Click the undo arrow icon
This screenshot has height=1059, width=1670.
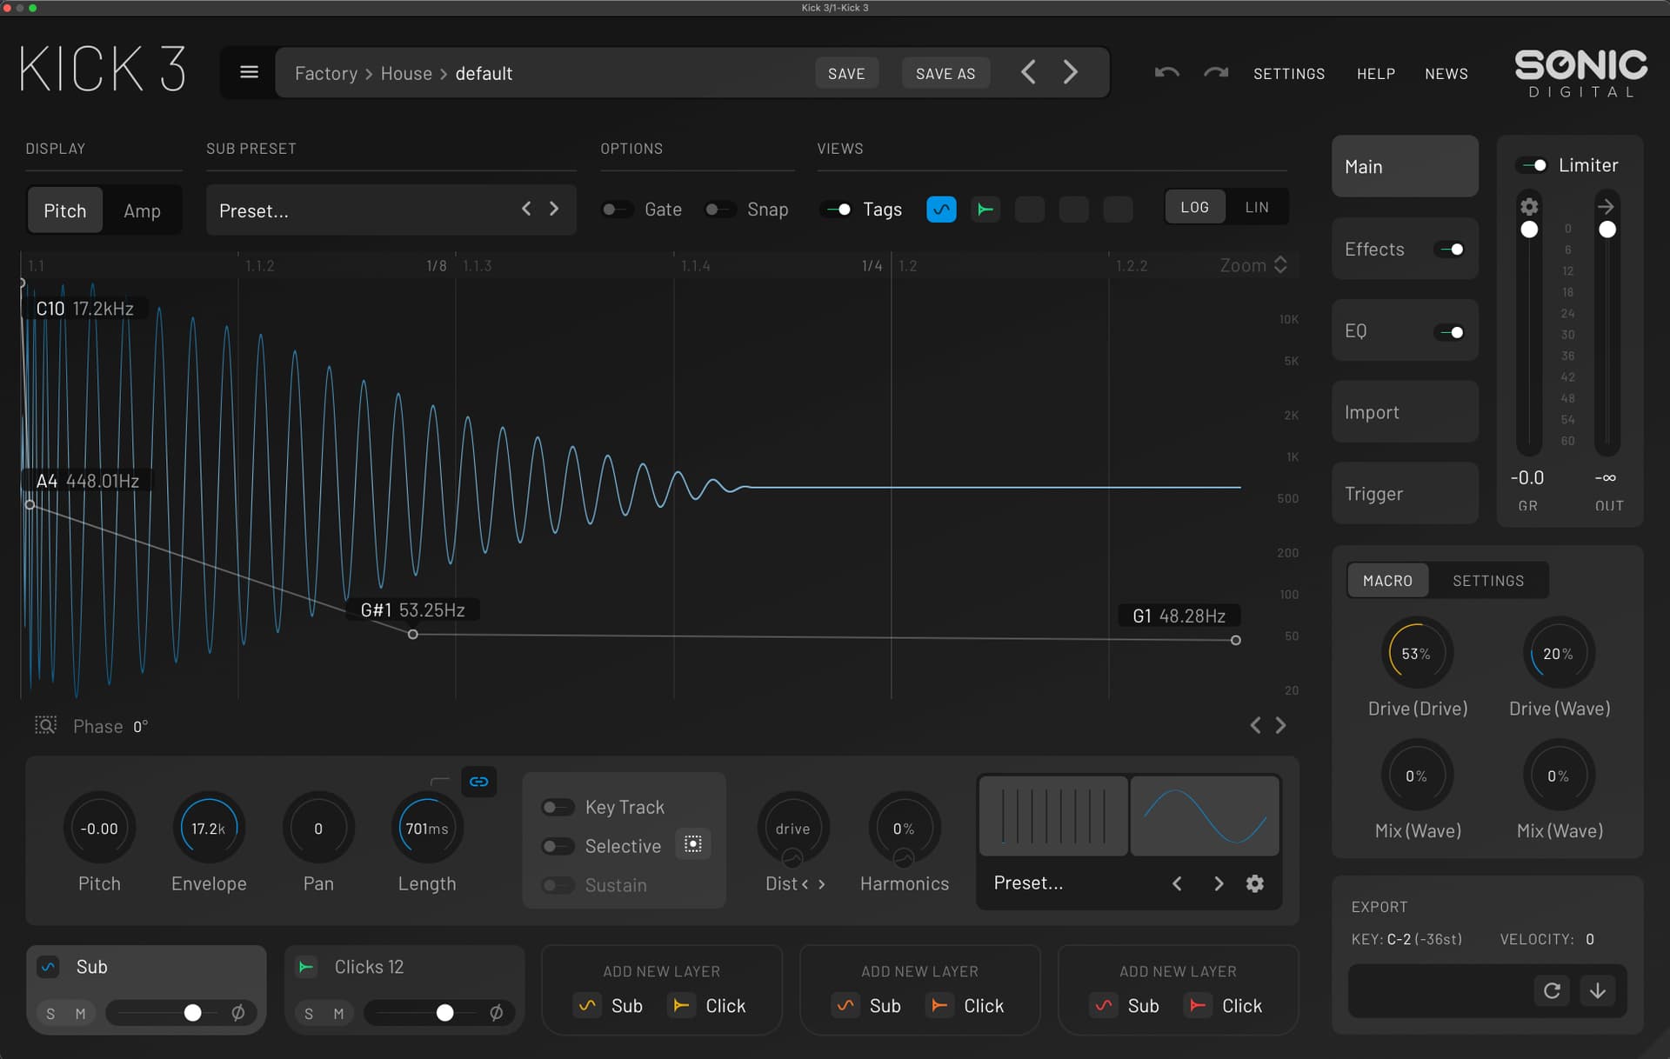(1166, 73)
